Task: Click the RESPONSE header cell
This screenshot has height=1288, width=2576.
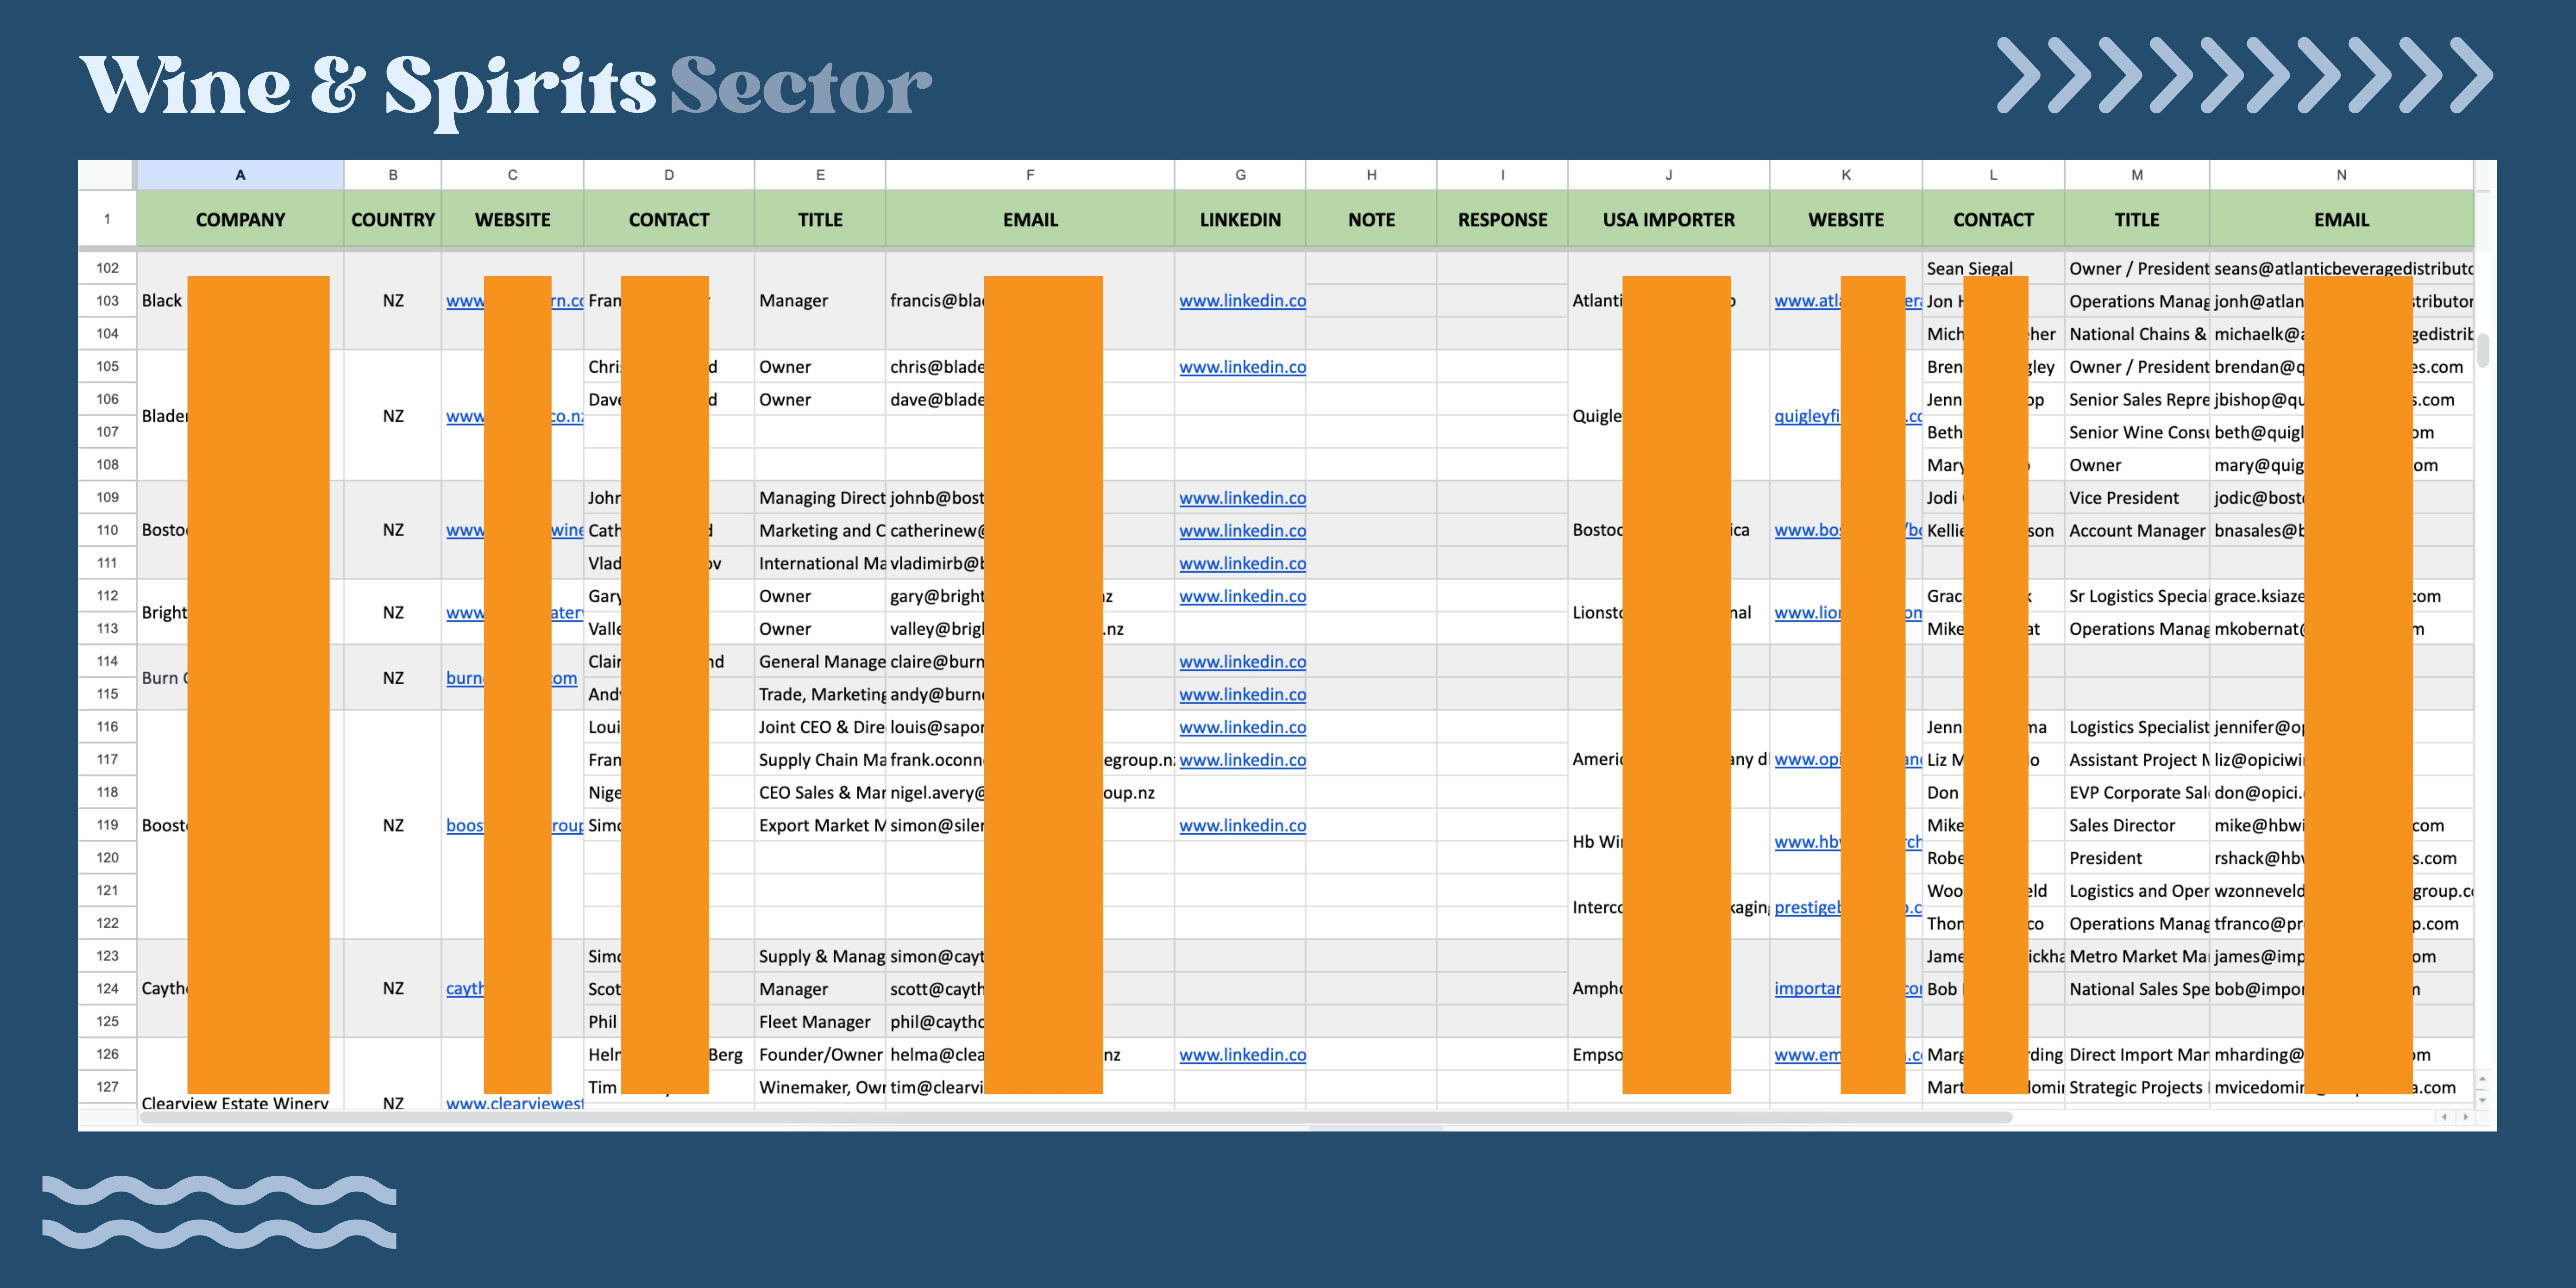Action: 1502,219
